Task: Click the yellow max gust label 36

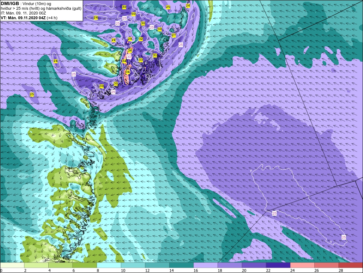Action: (x=130, y=50)
